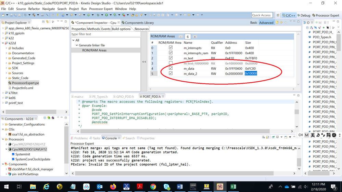The width and height of the screenshot is (342, 192).
Task: Click Link with Editor icon in Project Explorer
Action: (47, 22)
